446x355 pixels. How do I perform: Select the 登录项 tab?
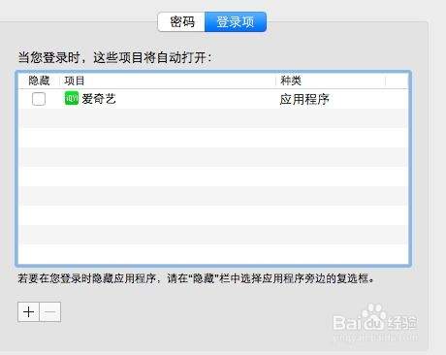tap(236, 22)
